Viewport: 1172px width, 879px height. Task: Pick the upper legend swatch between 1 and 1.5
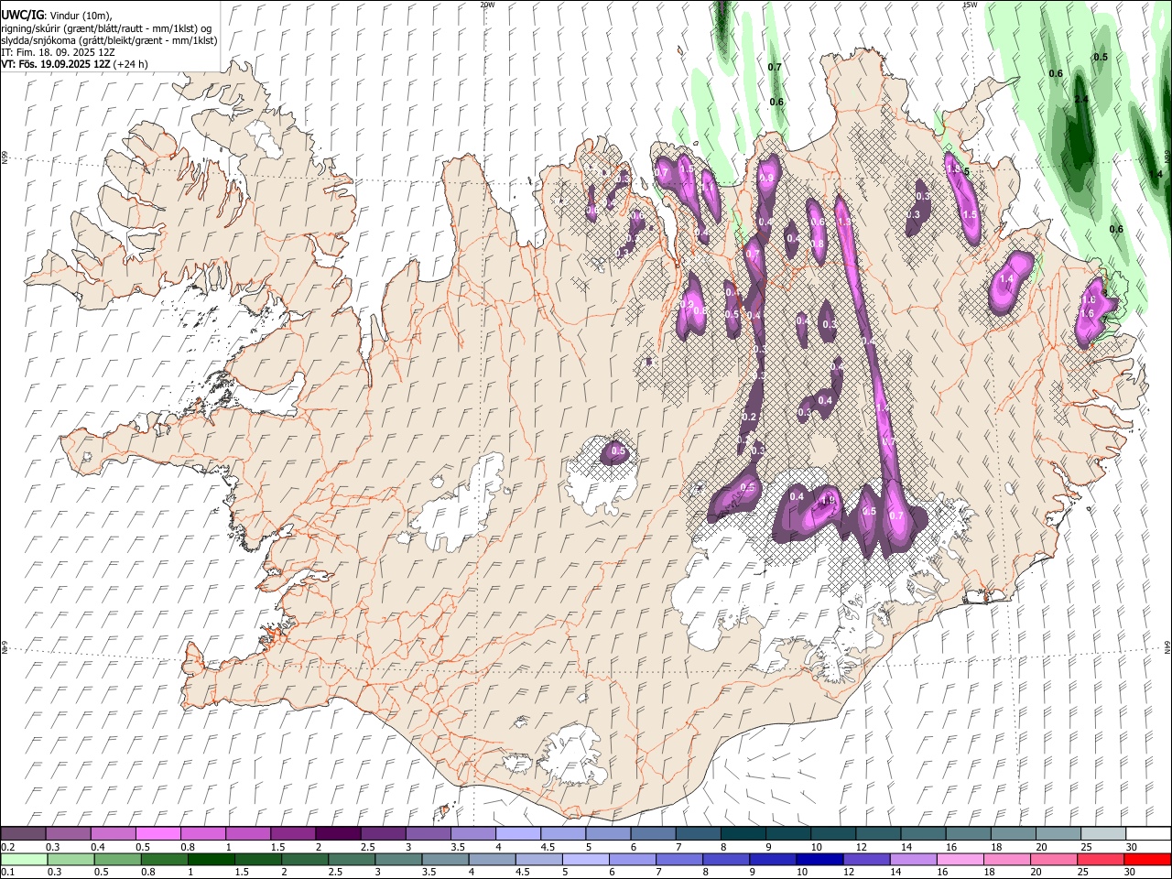tap(248, 834)
